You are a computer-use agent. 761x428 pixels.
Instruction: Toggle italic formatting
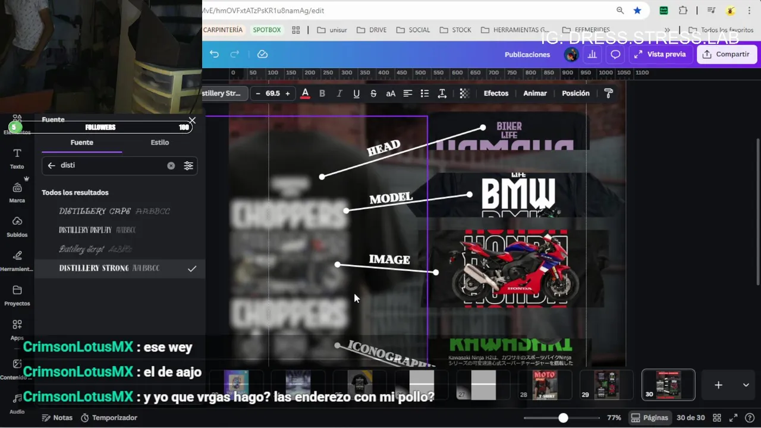(339, 93)
